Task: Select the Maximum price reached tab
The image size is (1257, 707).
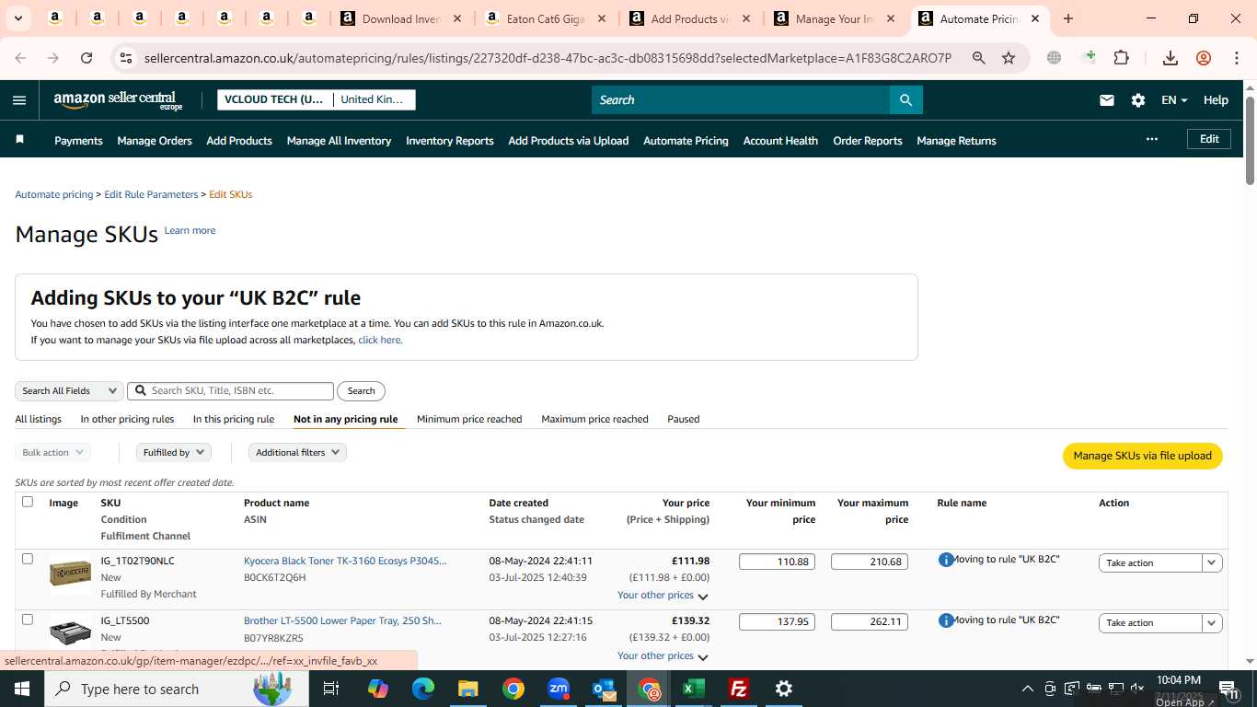Action: (594, 419)
